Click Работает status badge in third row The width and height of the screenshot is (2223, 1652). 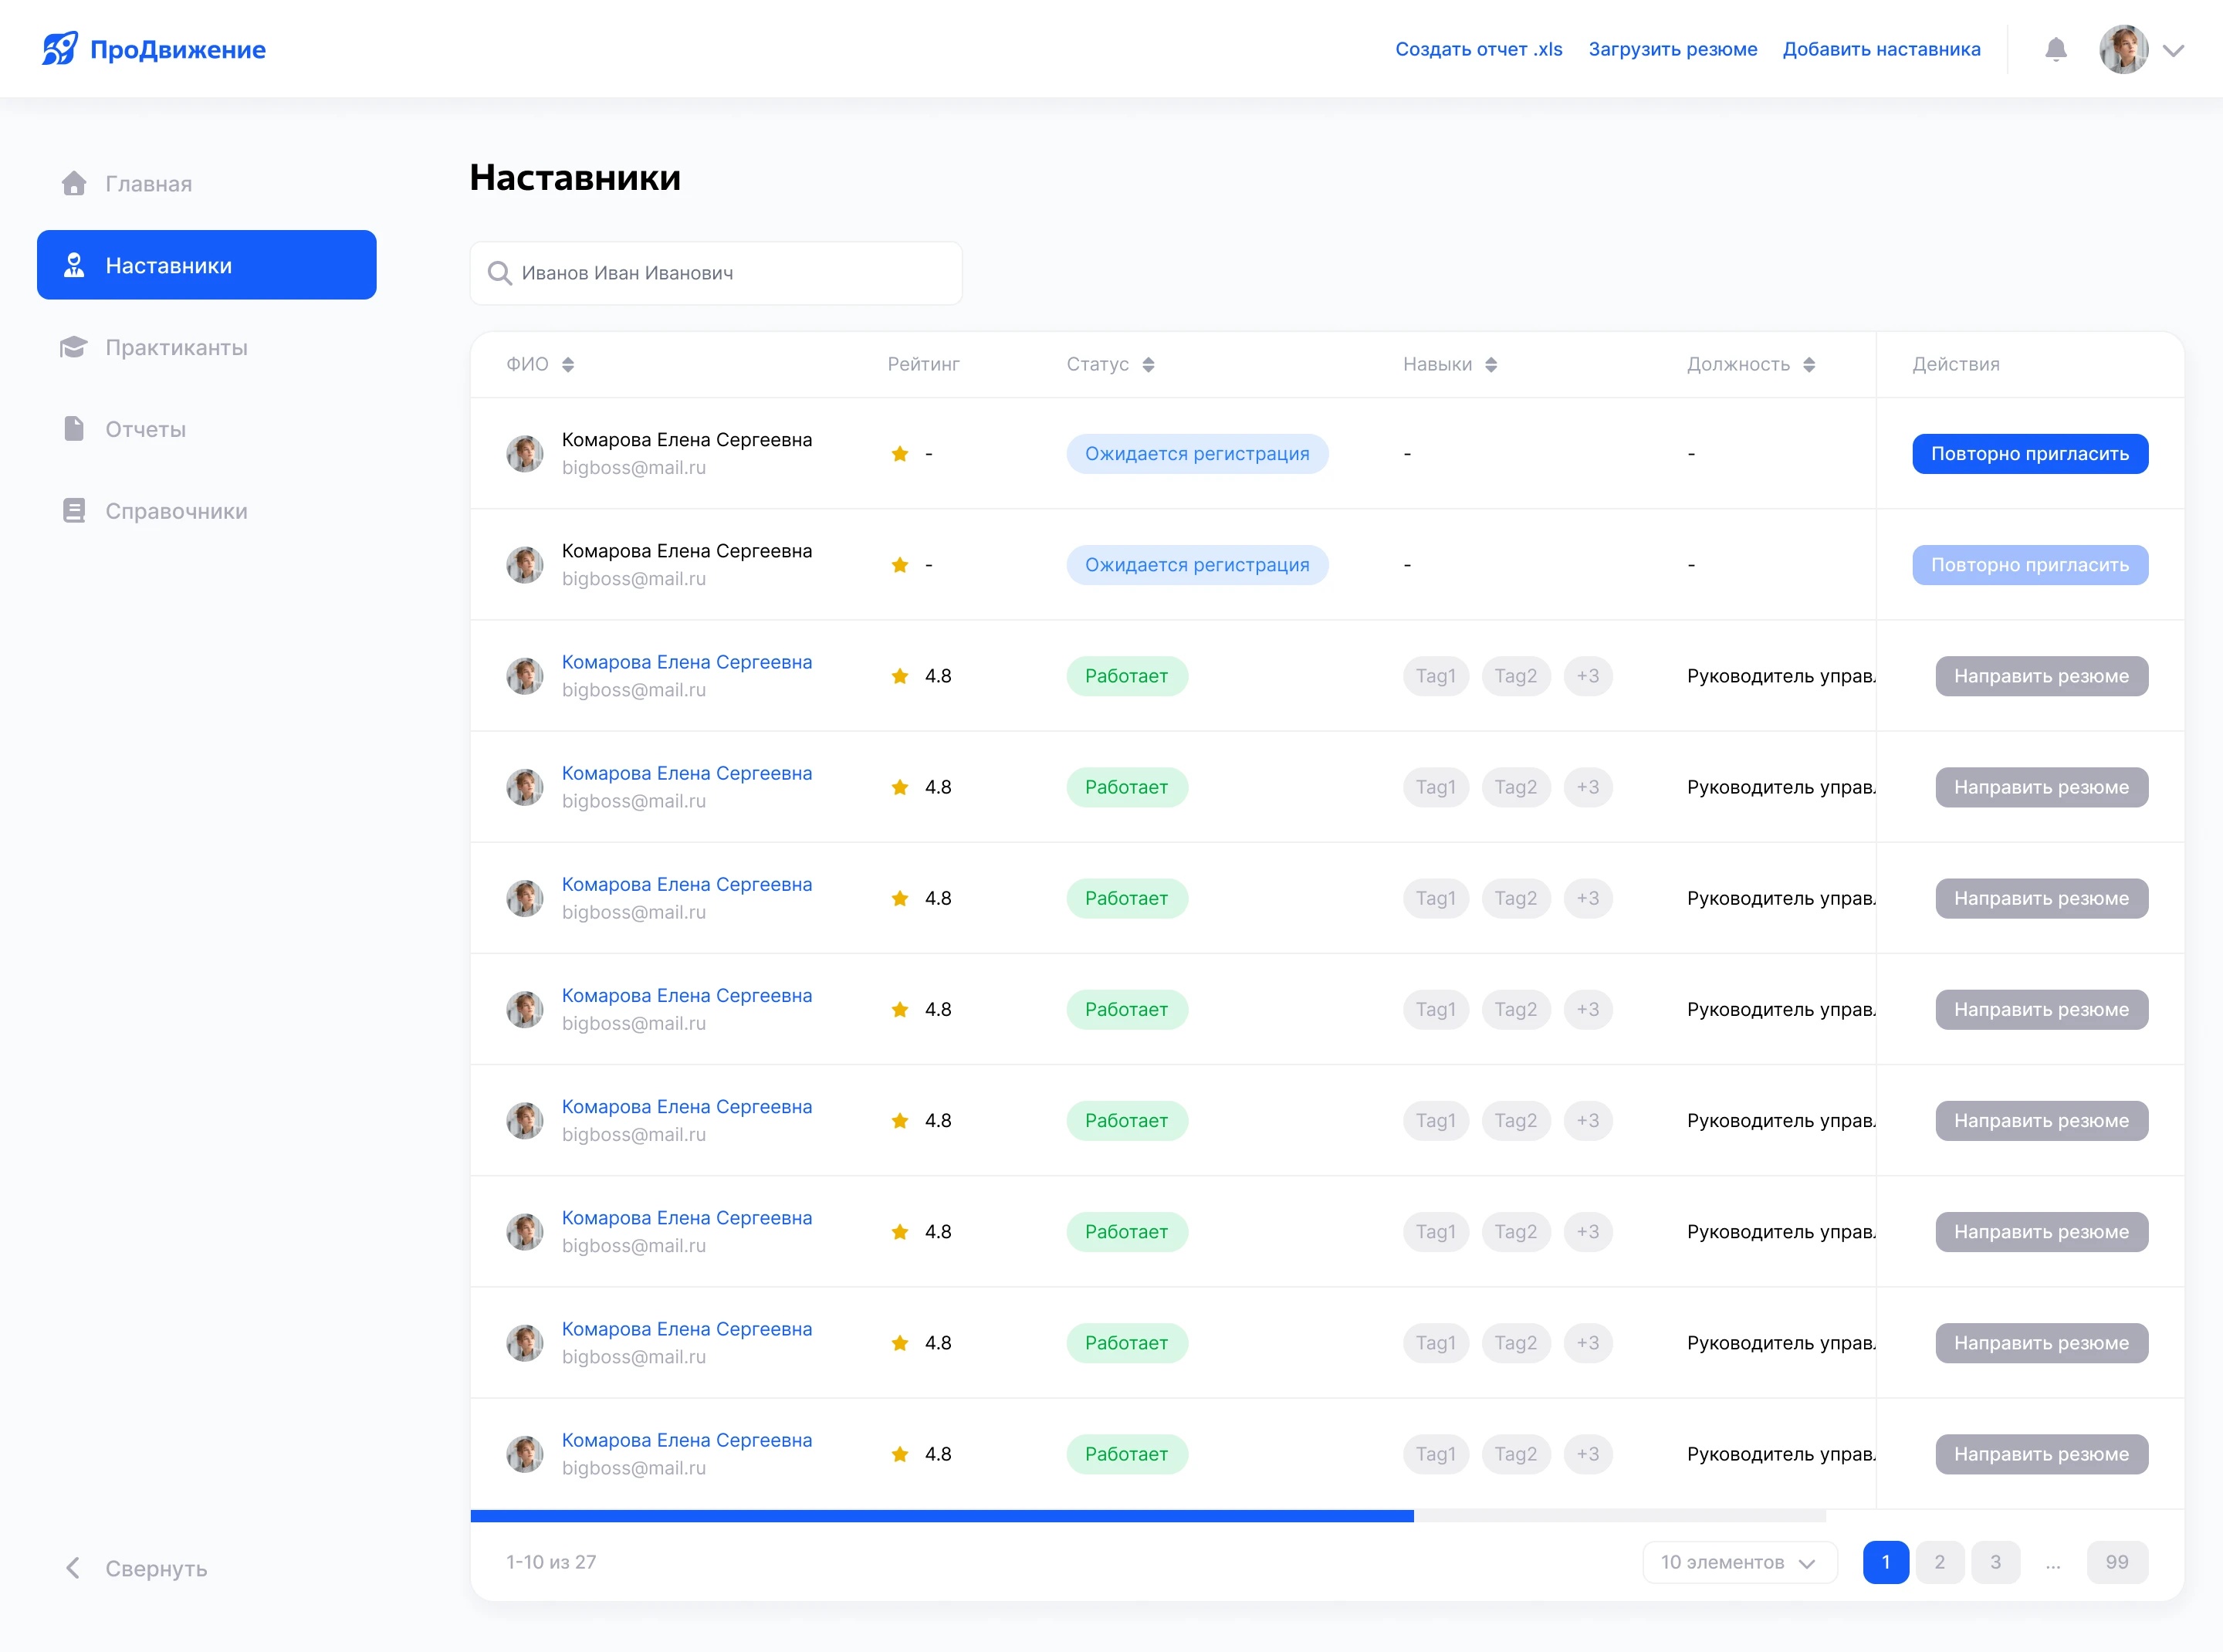pos(1127,676)
